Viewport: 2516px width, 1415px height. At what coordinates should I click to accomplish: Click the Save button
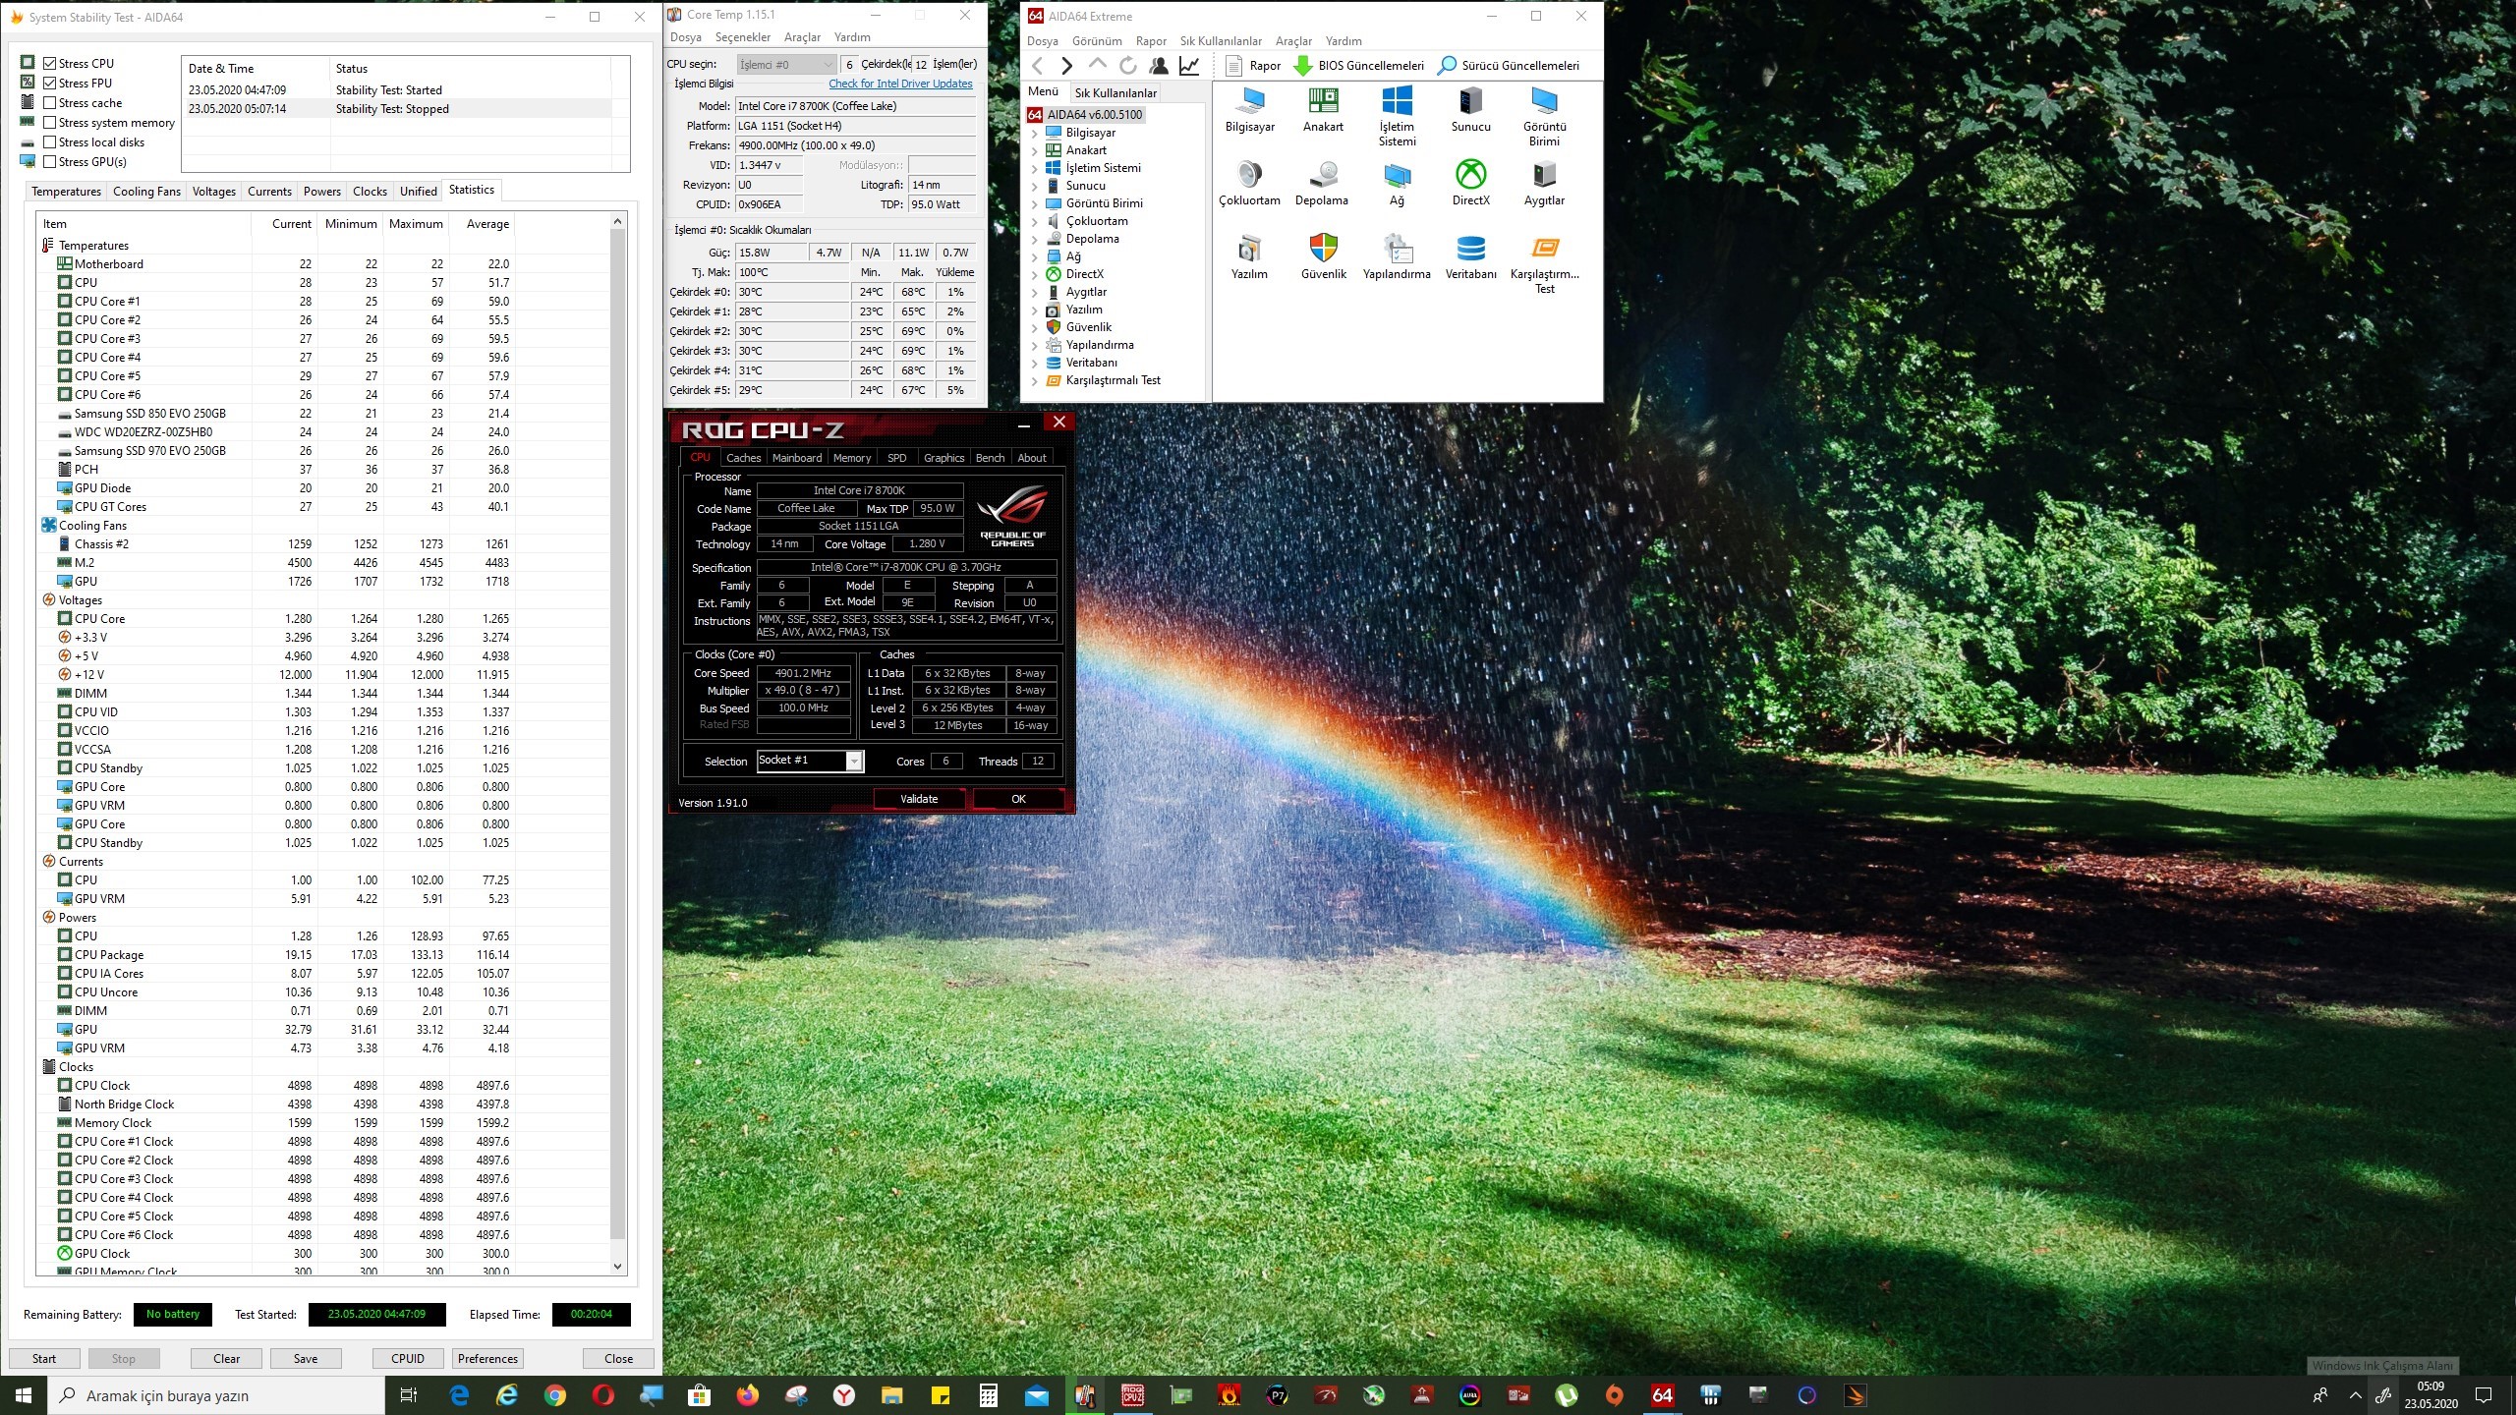click(306, 1358)
